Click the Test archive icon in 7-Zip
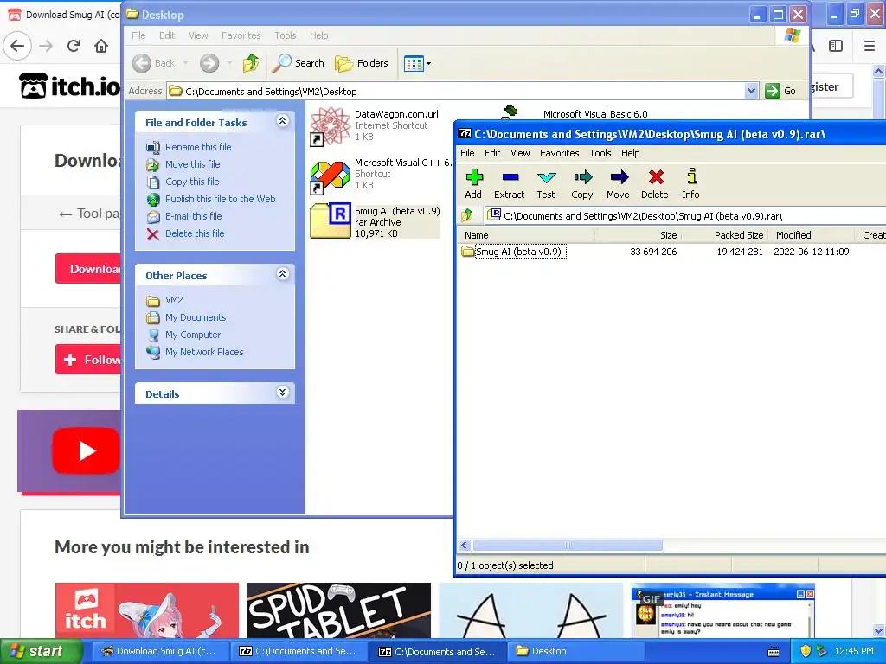Screen dimensions: 886x664 546,184
